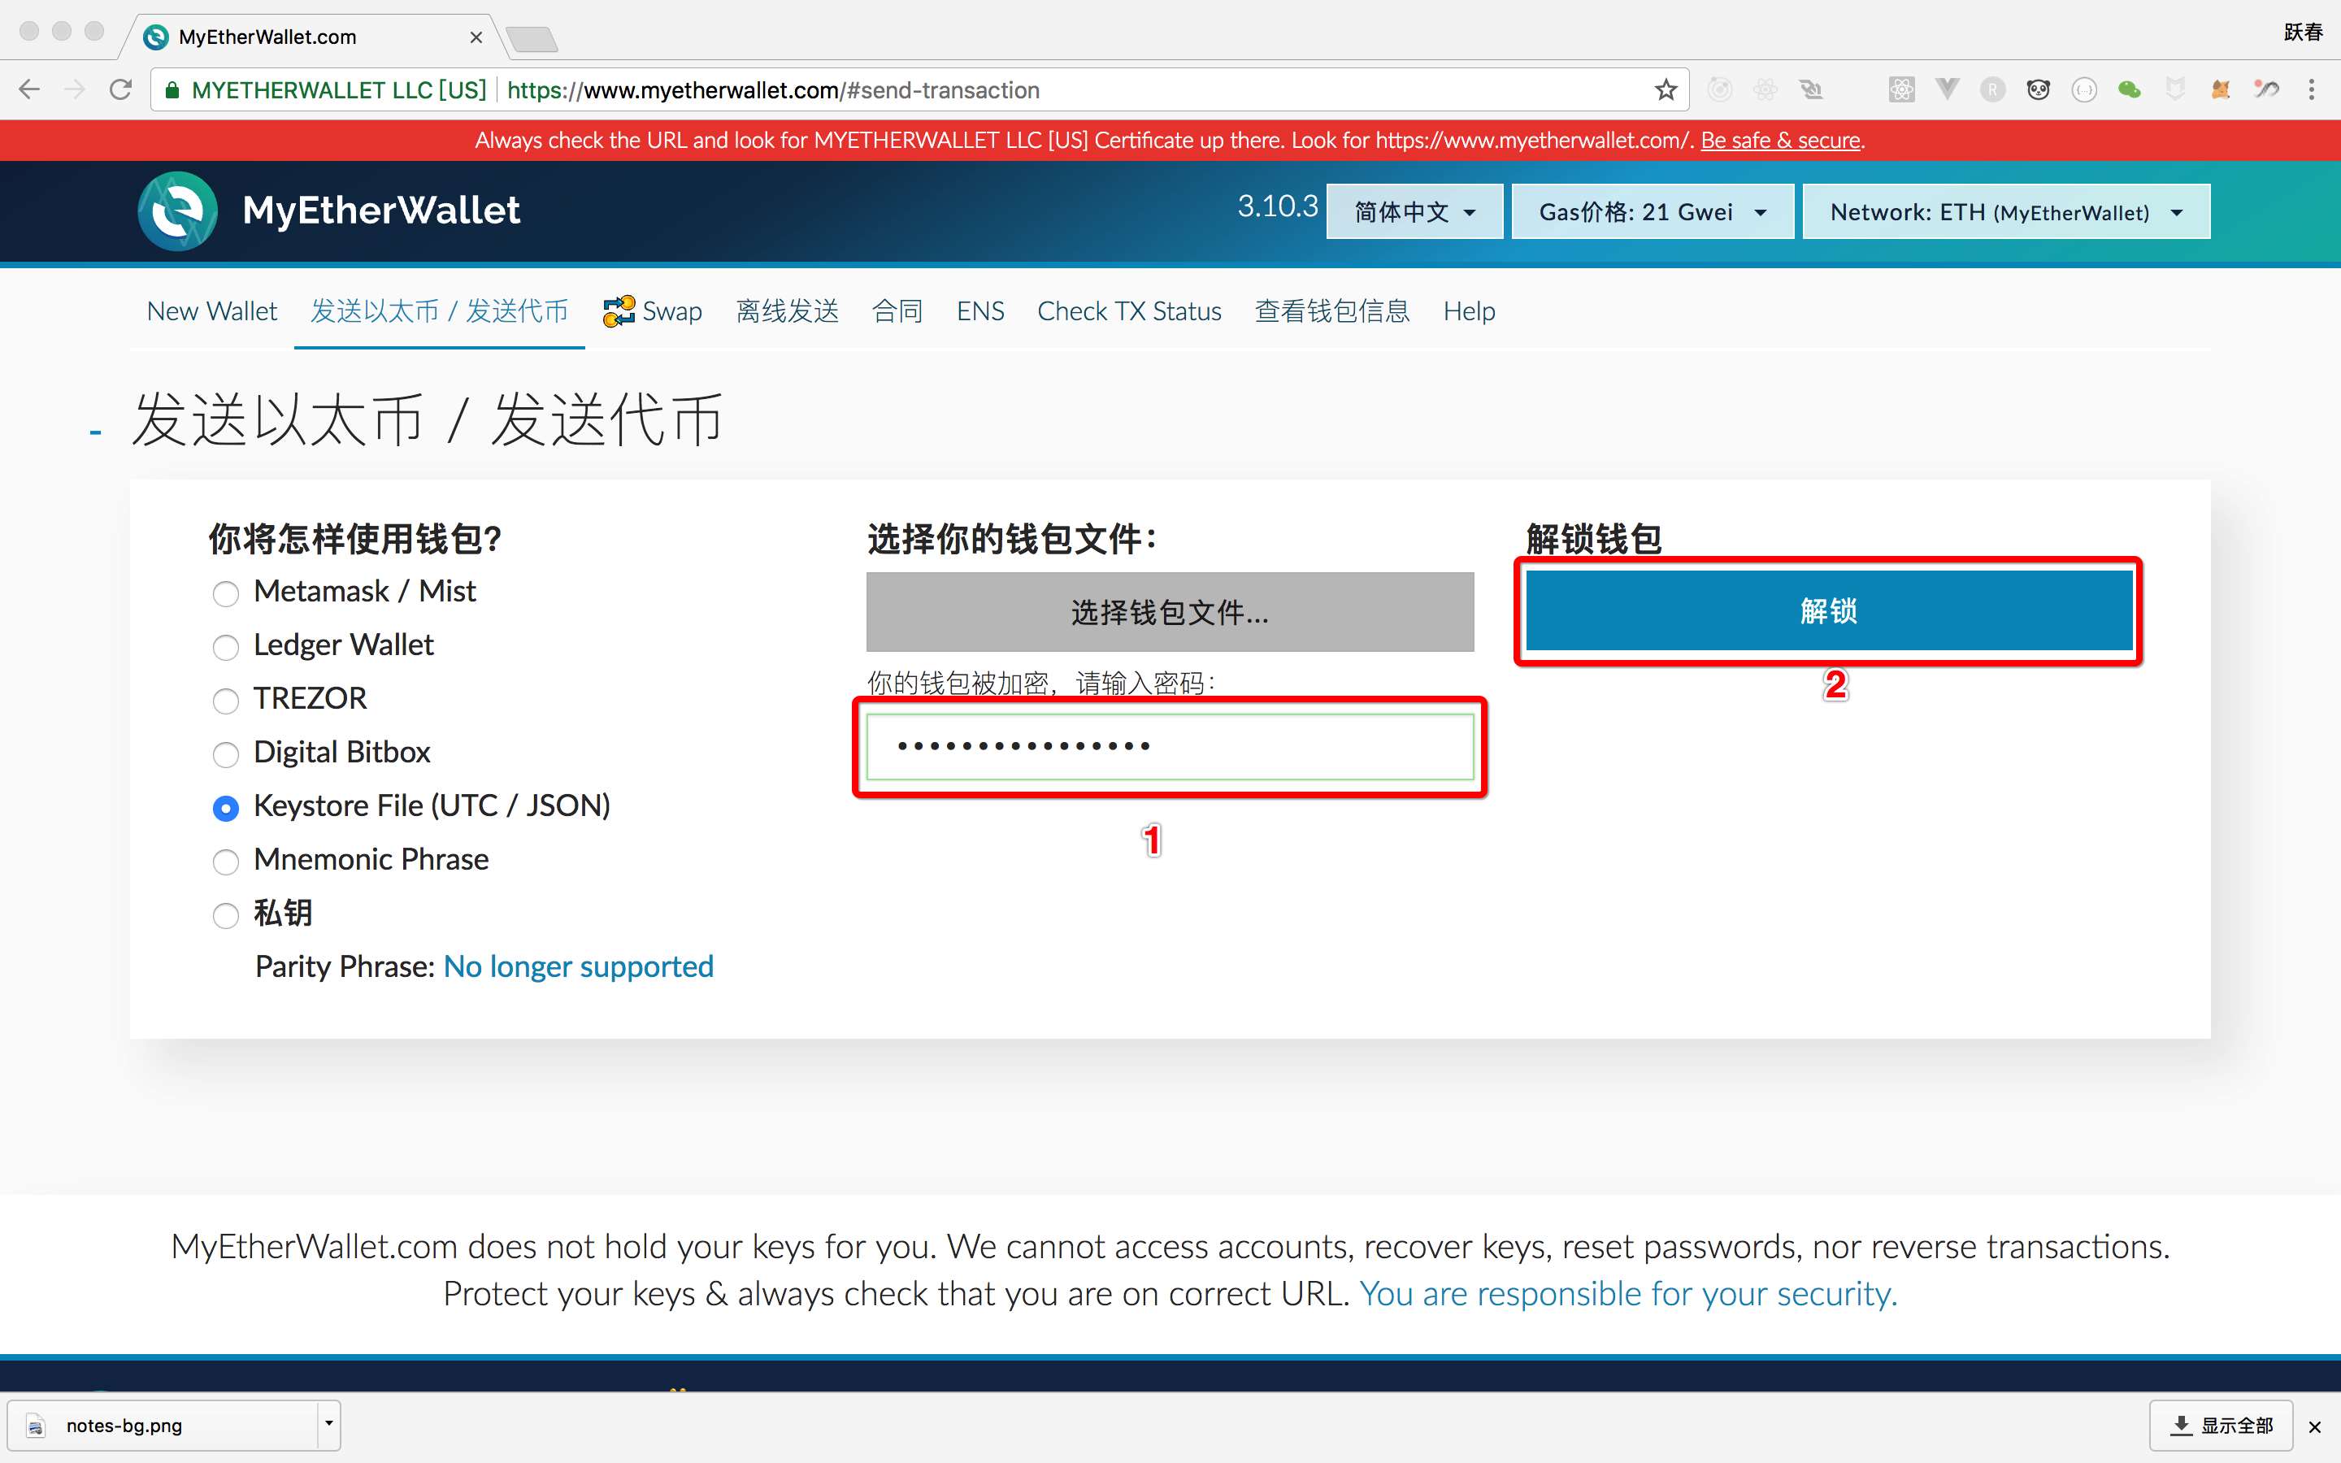Click the No longer supported link
2341x1463 pixels.
coord(579,966)
